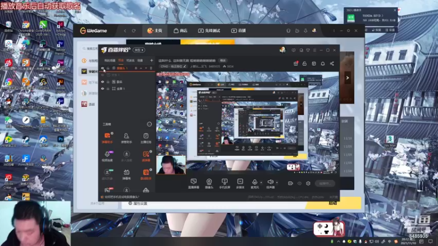The image size is (438, 246).
Task: Go back in WeGame navigation
Action: click(125, 31)
